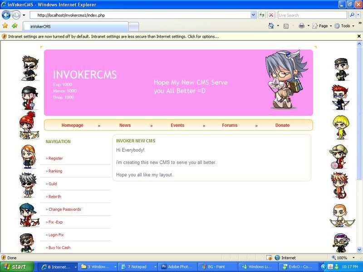363x272 pixels.
Task: Open the recent pages dropdown arrow
Action: point(24,15)
